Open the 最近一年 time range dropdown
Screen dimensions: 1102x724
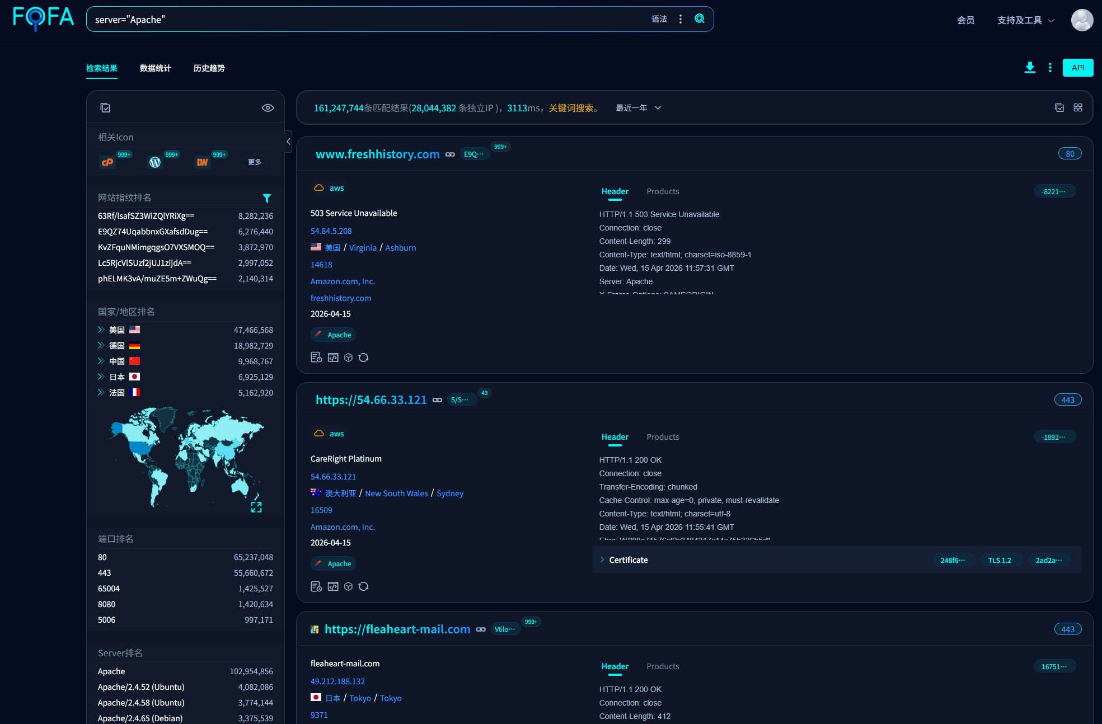click(x=639, y=108)
